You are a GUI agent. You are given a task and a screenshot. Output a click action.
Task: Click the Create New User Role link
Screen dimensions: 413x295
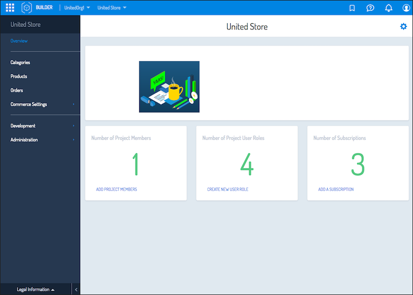click(228, 190)
